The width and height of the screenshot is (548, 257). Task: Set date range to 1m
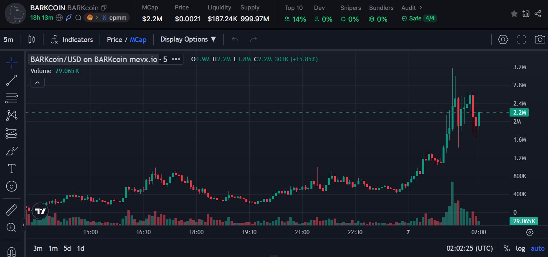click(53, 248)
